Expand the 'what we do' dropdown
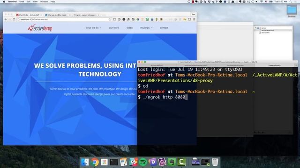 93,28
